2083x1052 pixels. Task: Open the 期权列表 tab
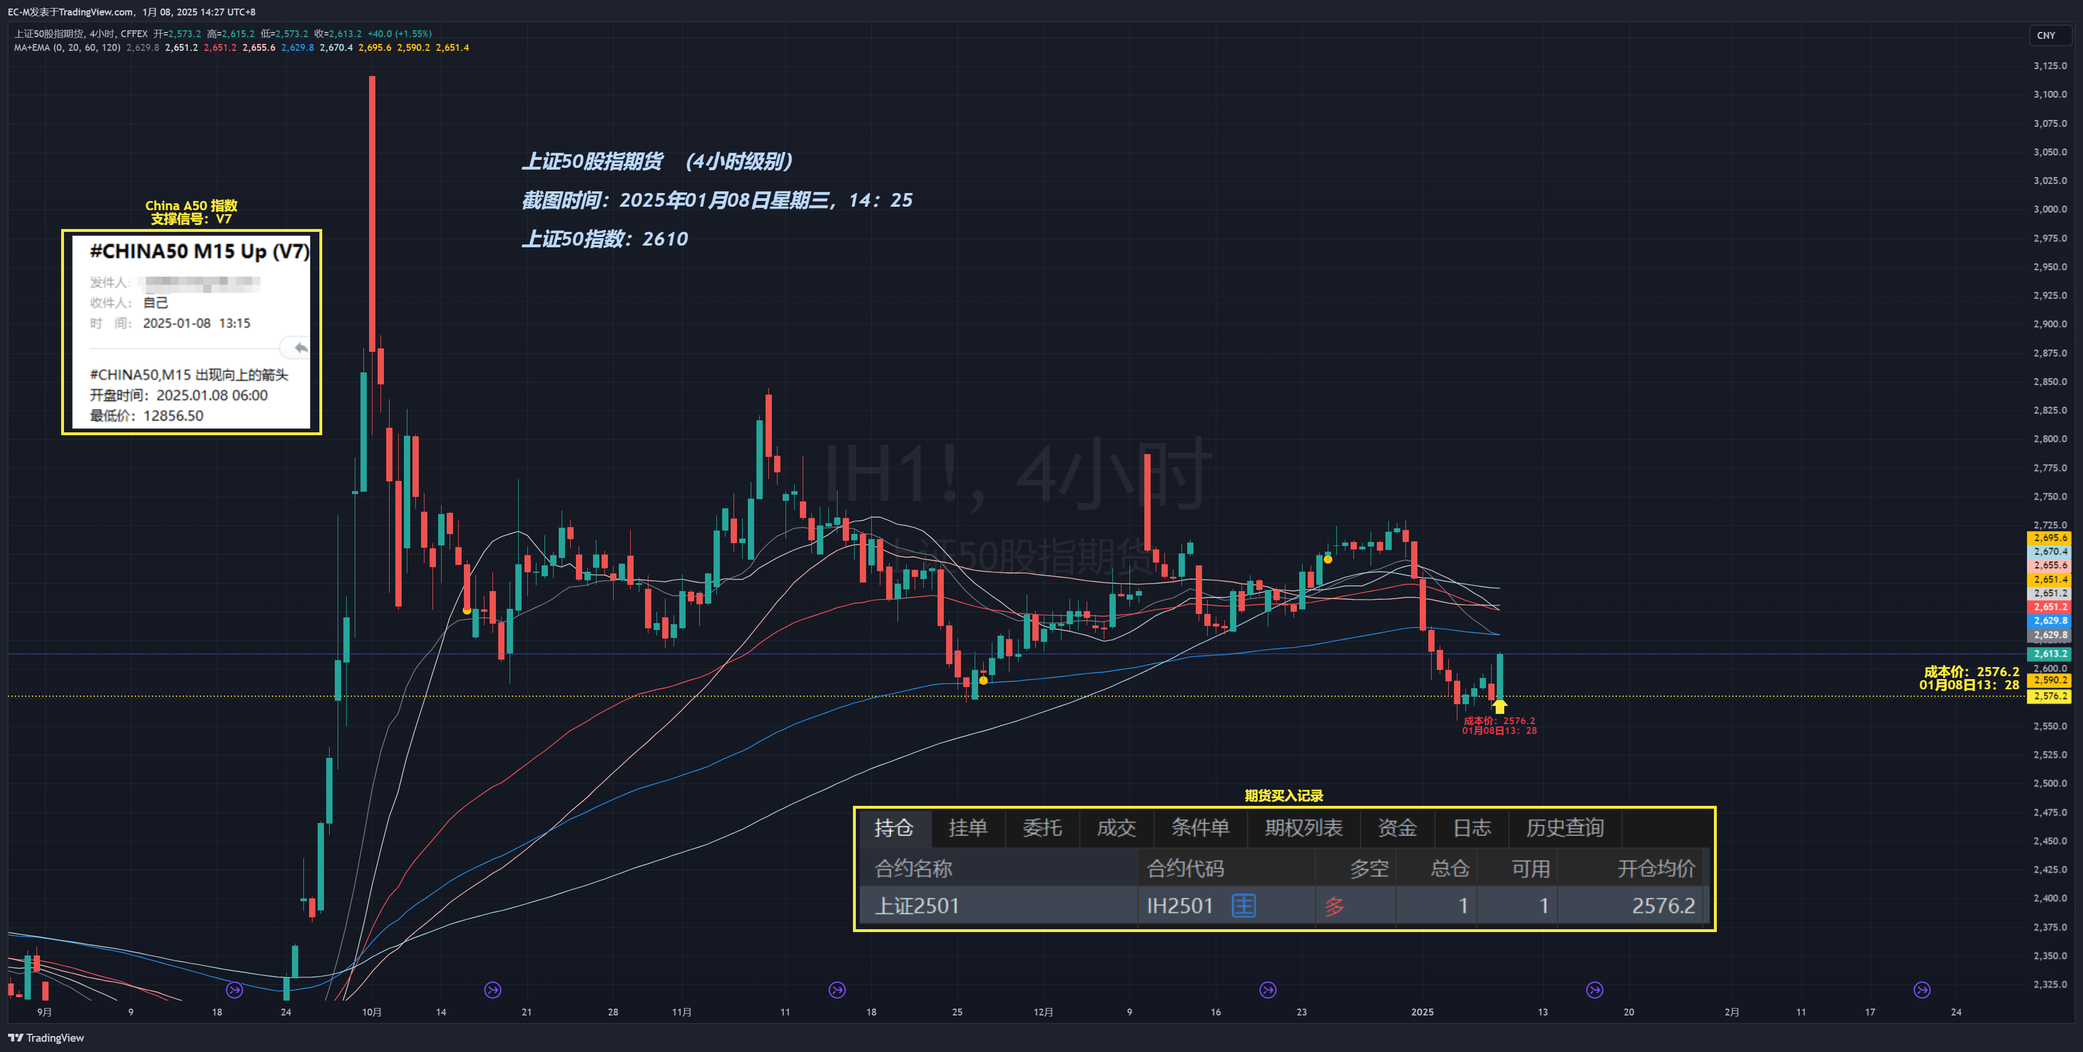coord(1304,828)
